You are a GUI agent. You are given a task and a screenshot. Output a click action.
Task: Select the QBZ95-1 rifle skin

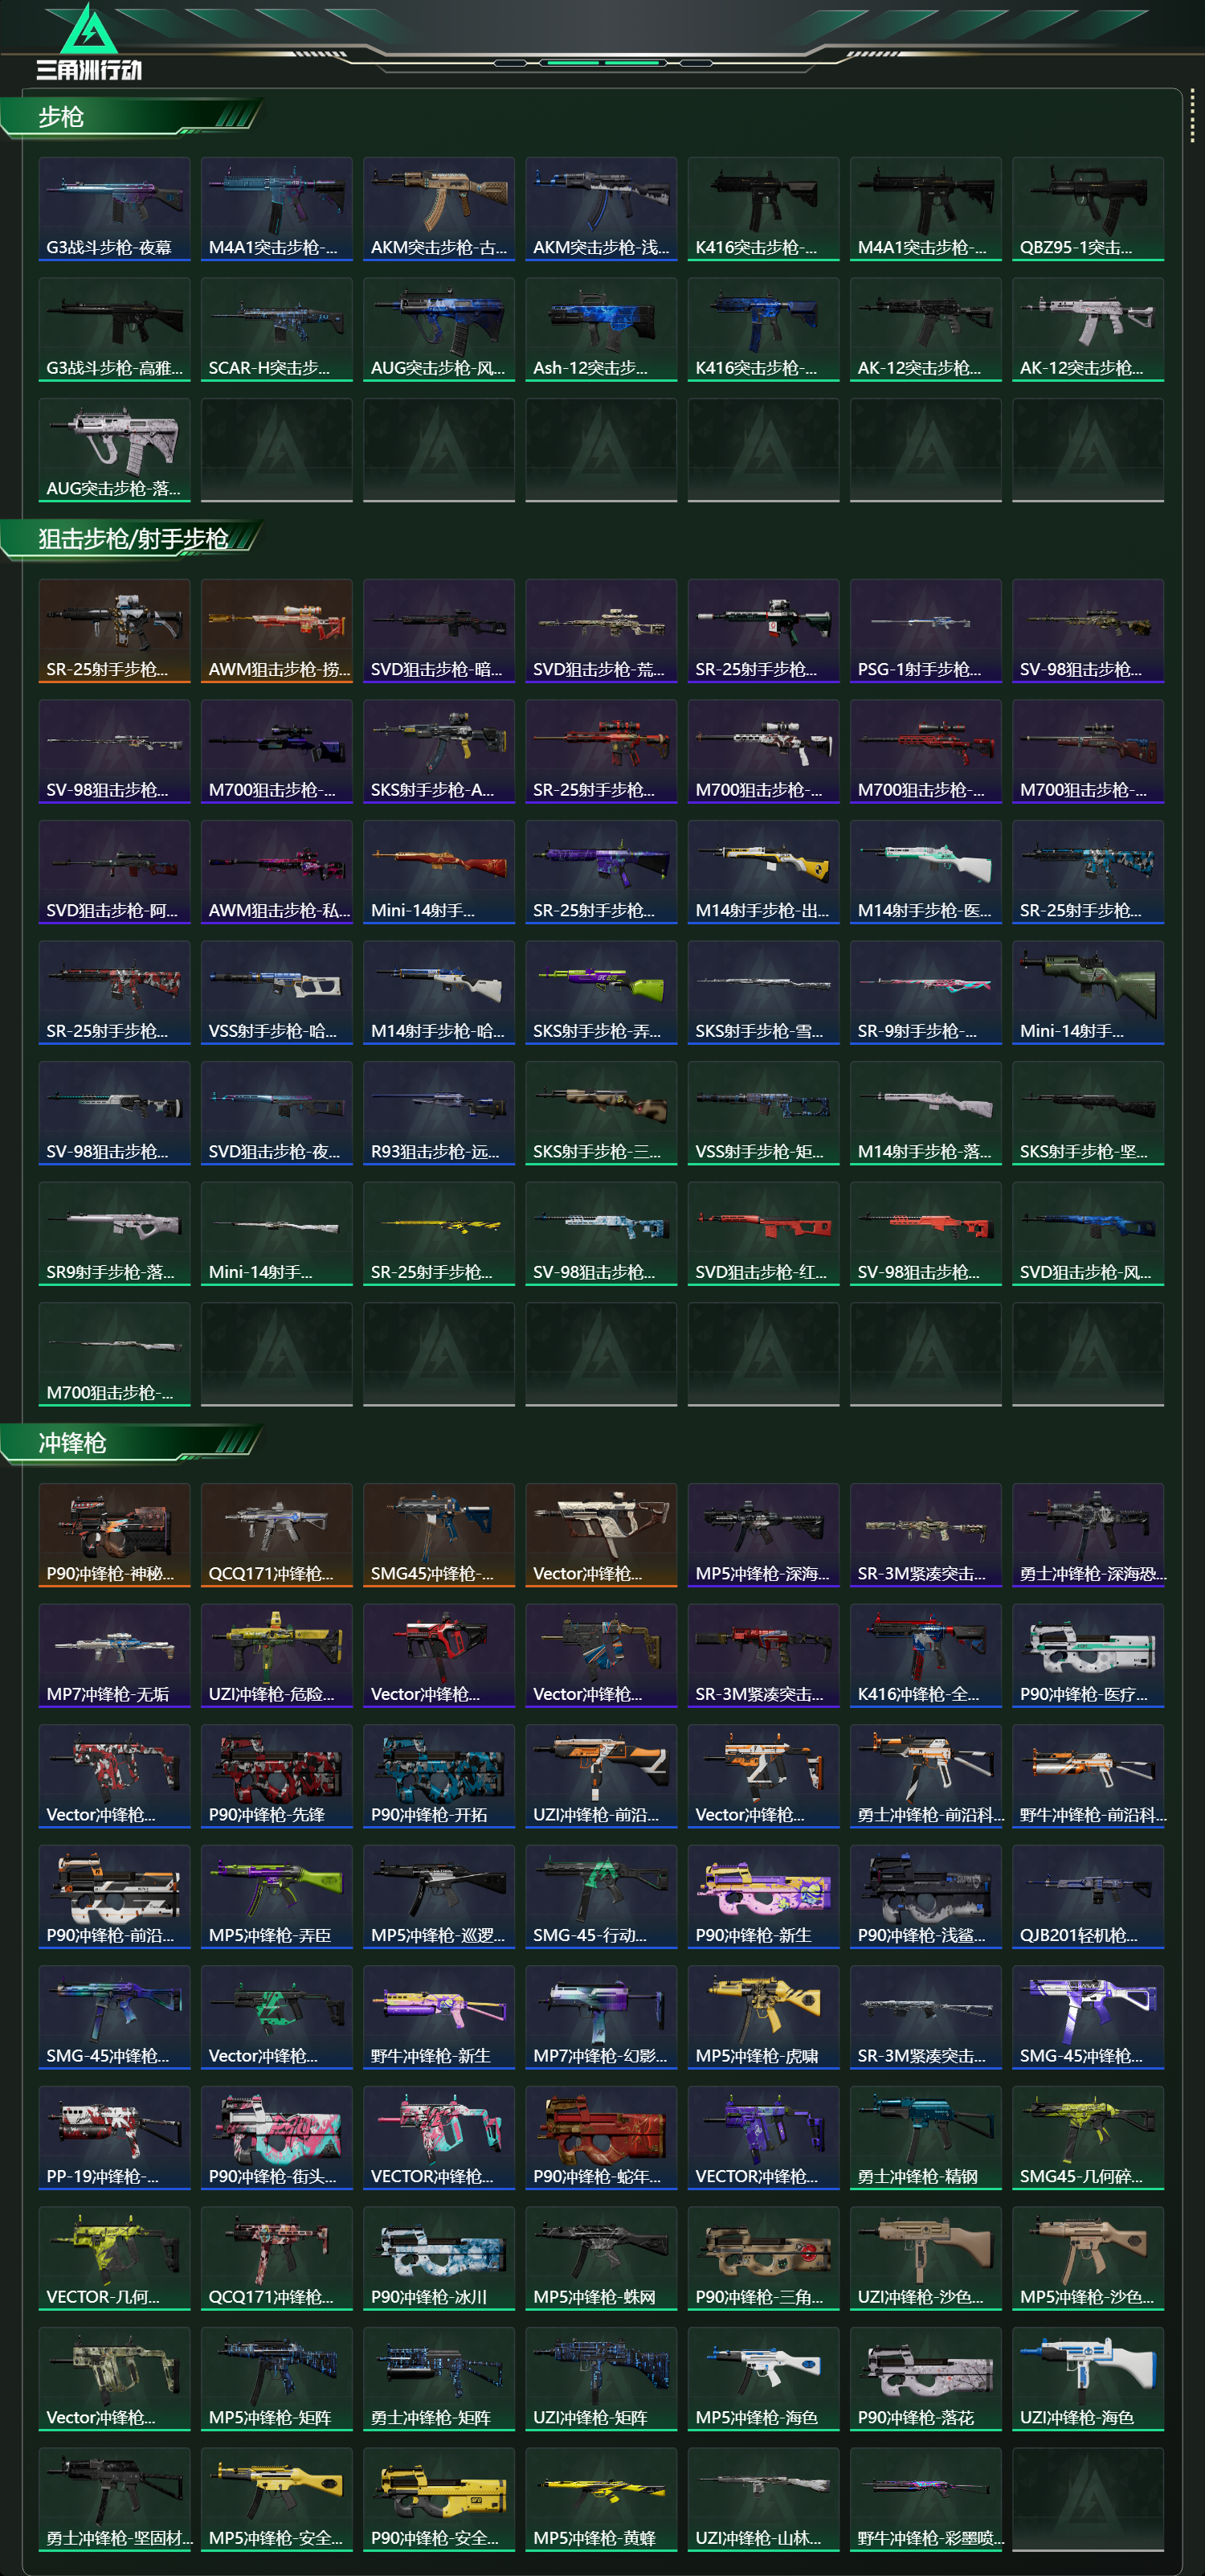click(x=1088, y=209)
